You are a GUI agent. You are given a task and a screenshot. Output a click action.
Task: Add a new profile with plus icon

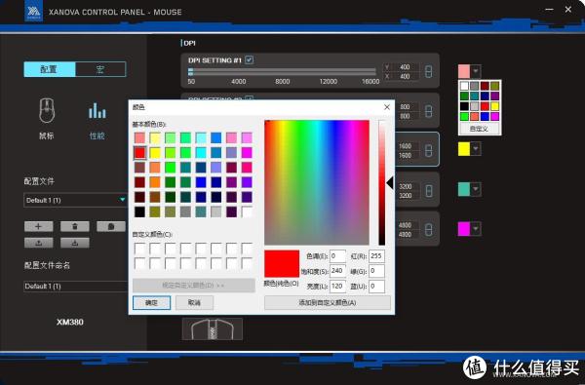39,226
